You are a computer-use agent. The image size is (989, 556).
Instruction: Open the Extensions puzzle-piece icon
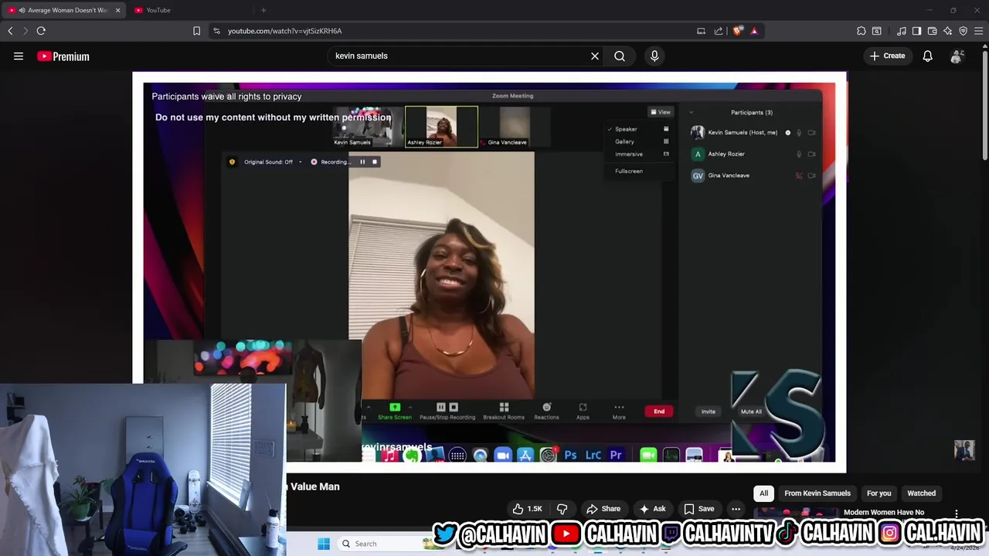(x=862, y=31)
